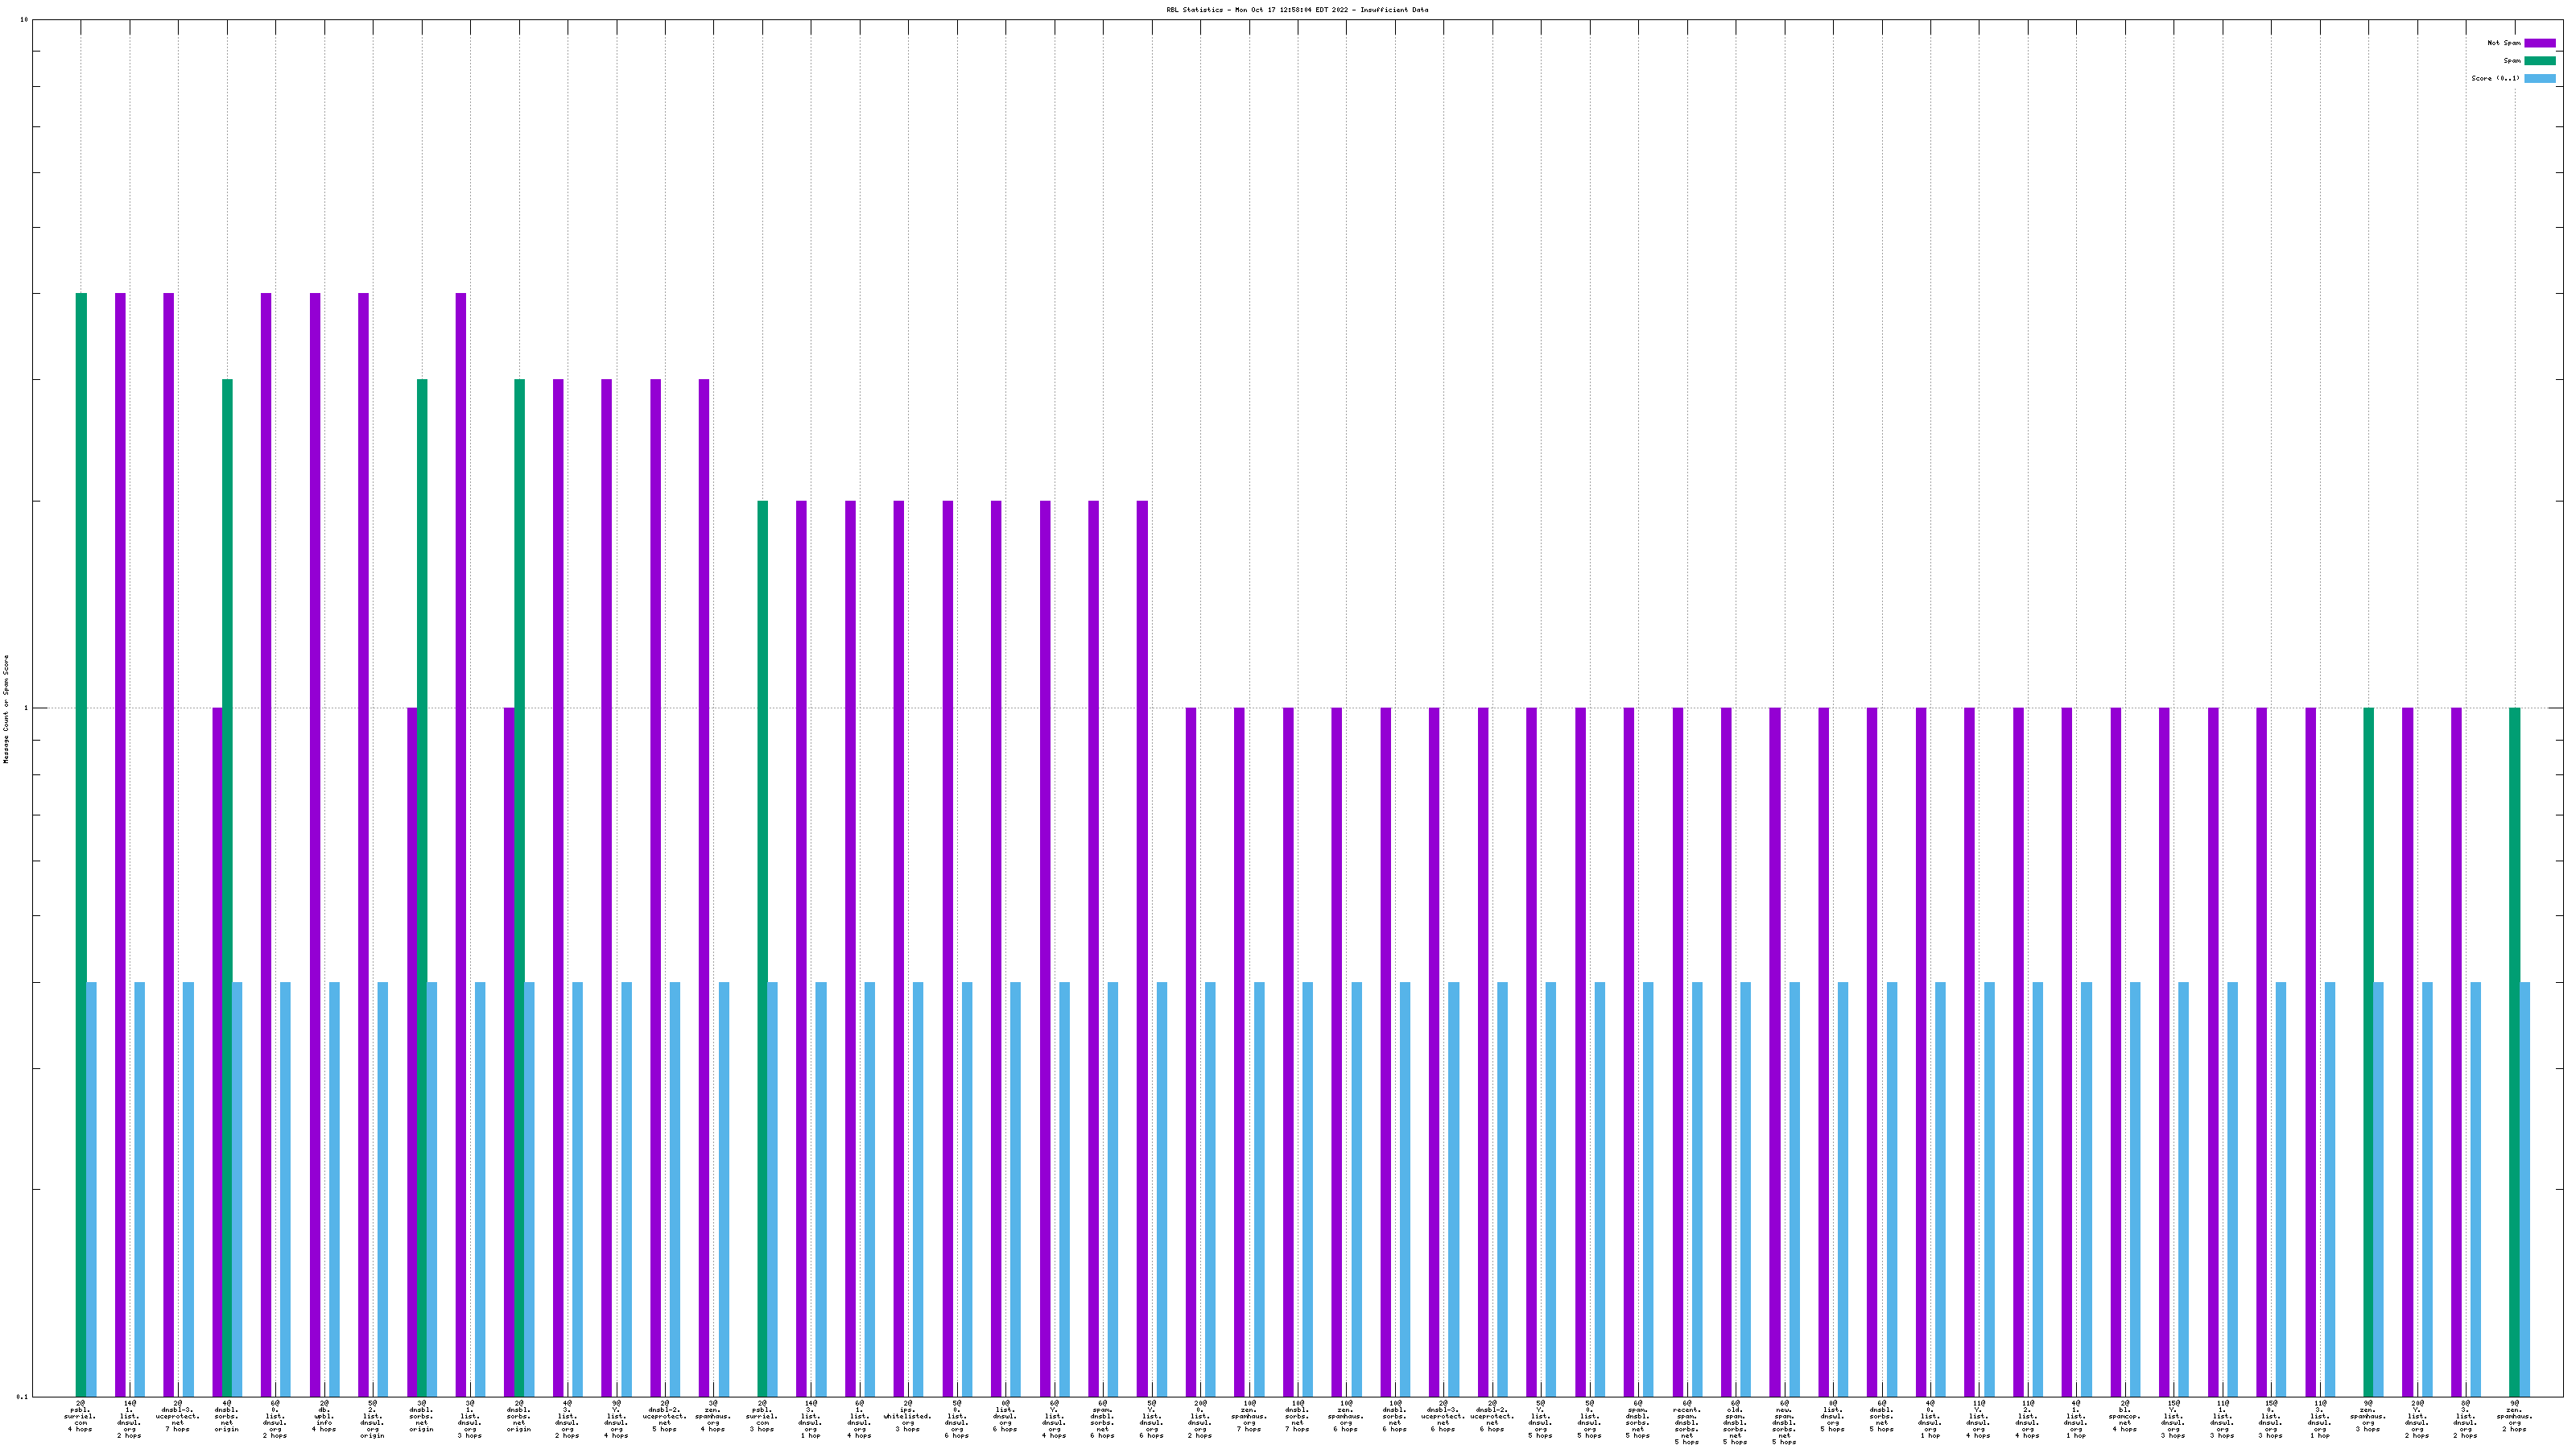Click the db.wpbl.info x-axis label
This screenshot has height=1449, width=2576.
(323, 1416)
